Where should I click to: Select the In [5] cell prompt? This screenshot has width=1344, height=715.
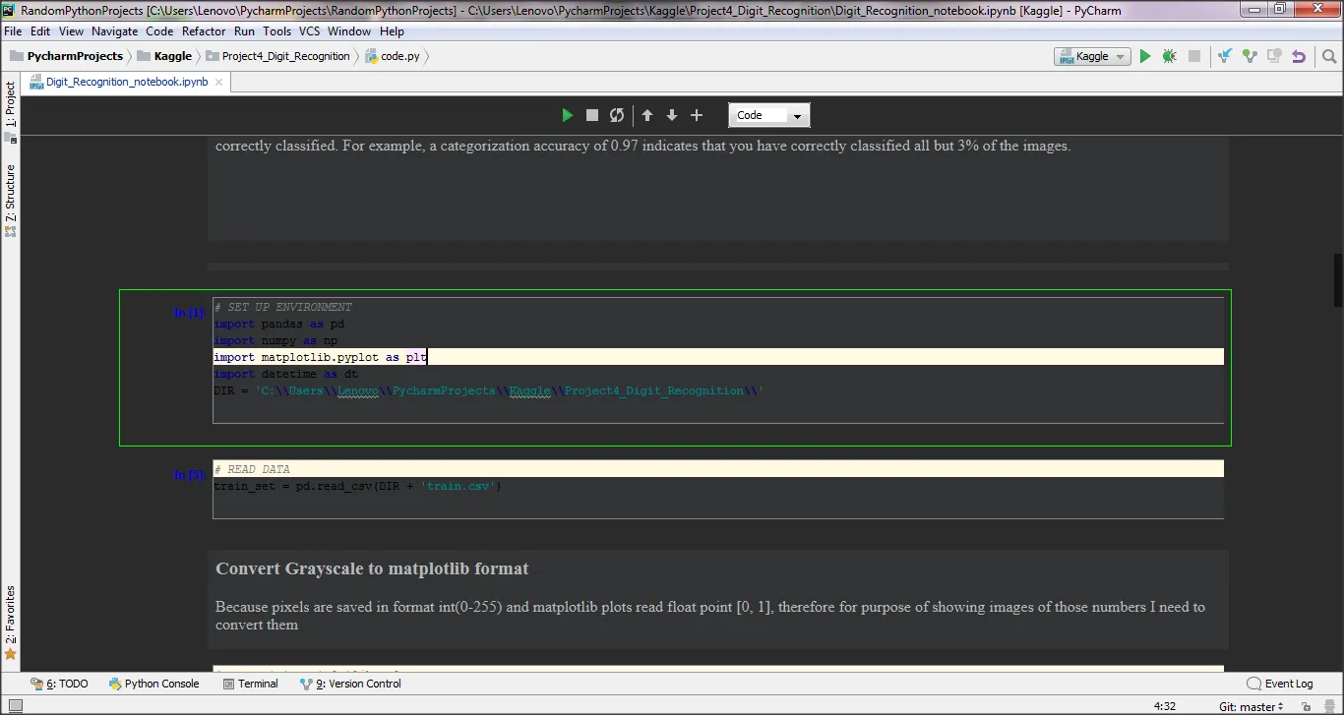(190, 475)
